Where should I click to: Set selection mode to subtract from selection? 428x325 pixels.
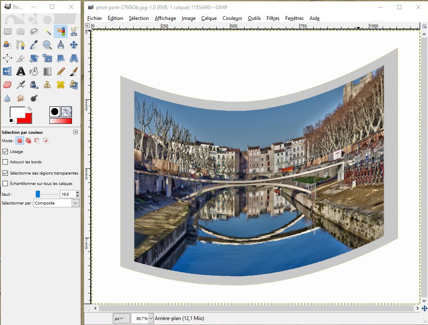click(x=37, y=141)
